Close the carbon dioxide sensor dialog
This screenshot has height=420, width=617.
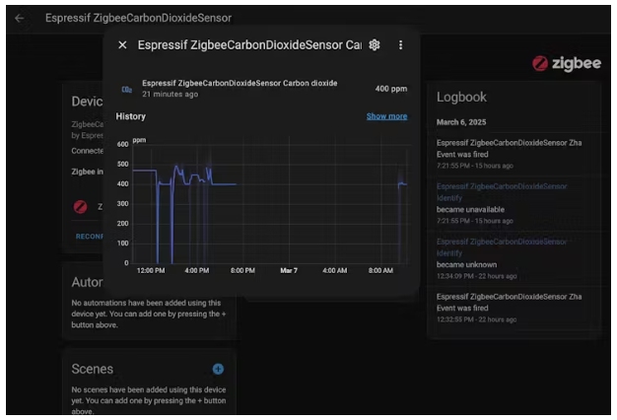[122, 45]
